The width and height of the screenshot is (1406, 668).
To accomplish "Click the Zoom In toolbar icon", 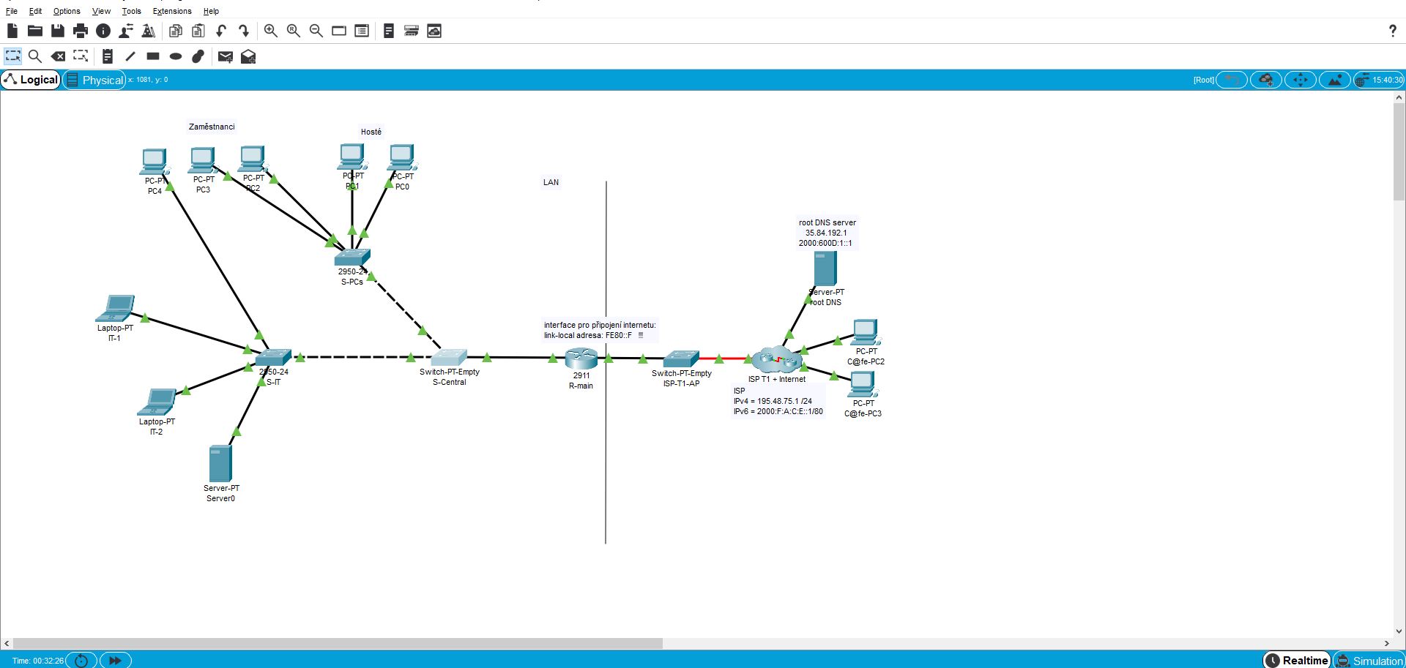I will [270, 31].
